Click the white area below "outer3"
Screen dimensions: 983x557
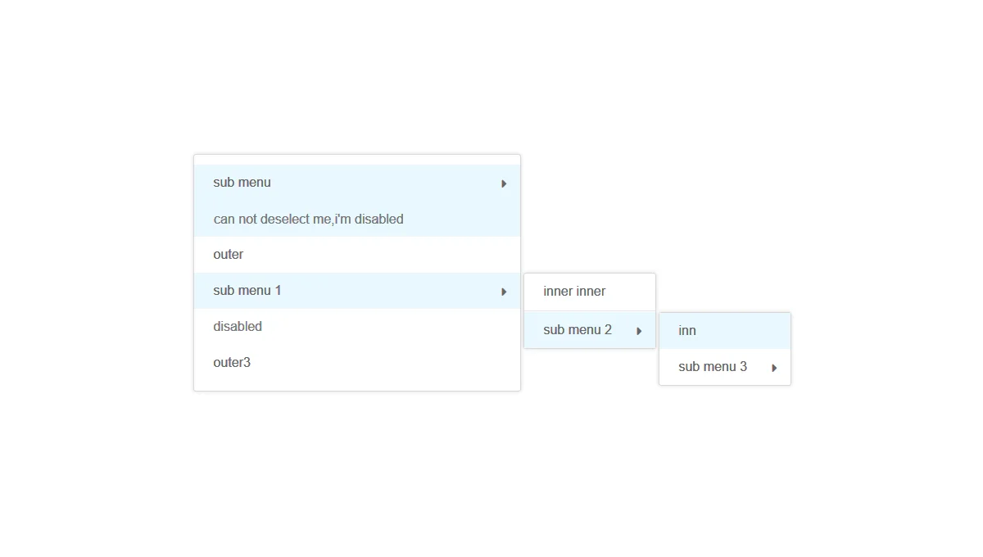(356, 383)
